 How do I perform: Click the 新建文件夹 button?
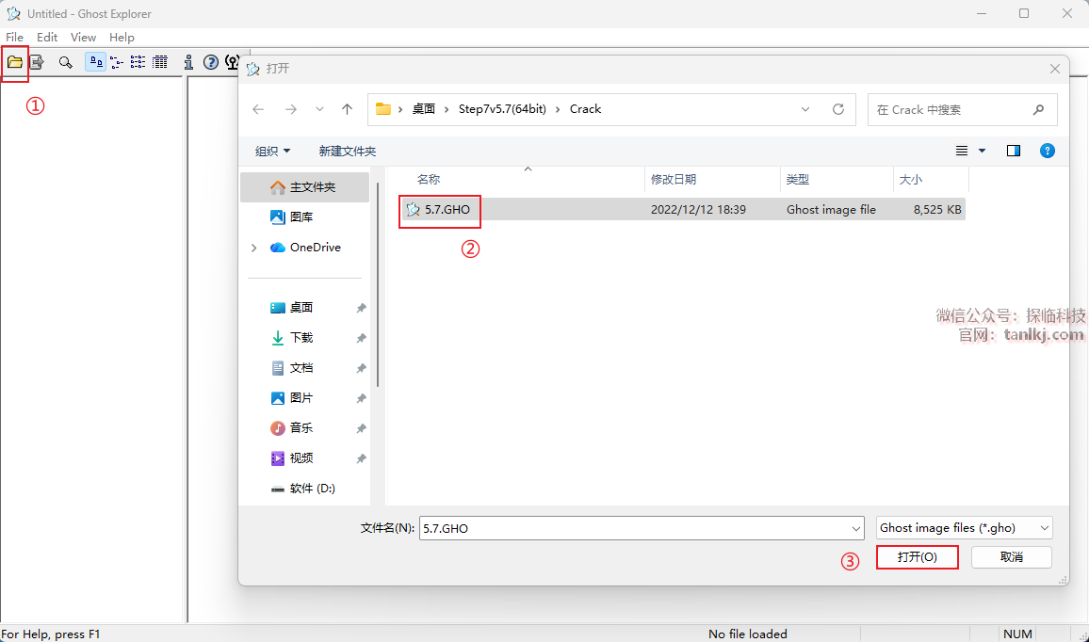tap(348, 151)
